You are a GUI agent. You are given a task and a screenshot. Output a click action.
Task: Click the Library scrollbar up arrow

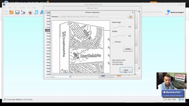[x=139, y=12]
